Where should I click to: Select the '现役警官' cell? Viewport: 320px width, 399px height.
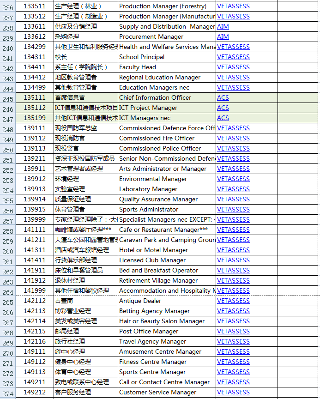point(86,148)
